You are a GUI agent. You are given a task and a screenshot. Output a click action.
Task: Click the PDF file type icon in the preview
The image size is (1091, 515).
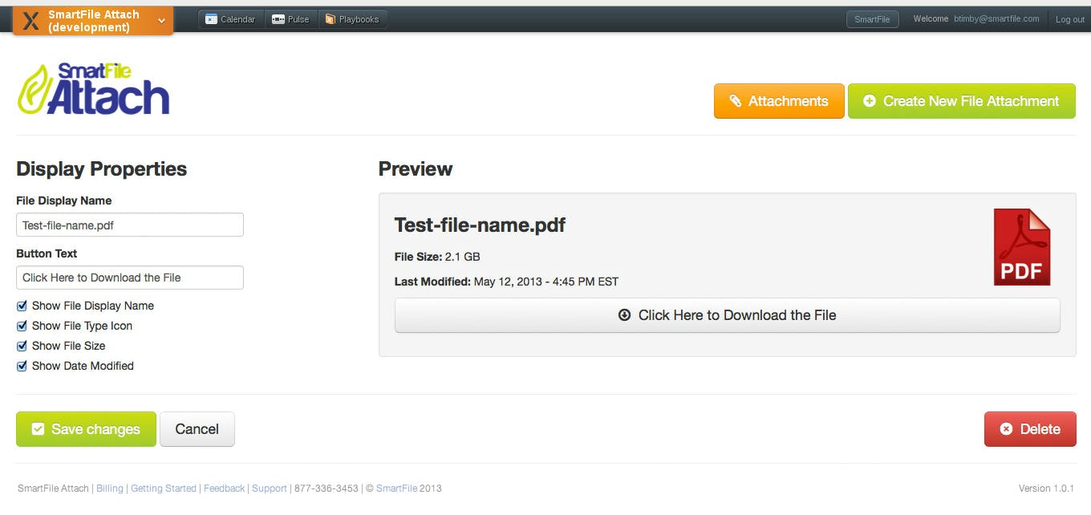click(1022, 247)
